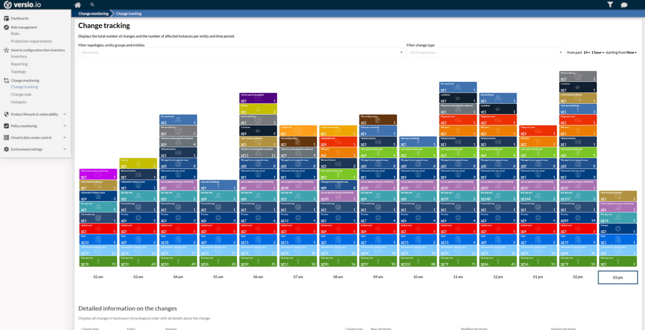Click the filter funnel icon
Viewport: 645px width, 330px height.
(610, 5)
